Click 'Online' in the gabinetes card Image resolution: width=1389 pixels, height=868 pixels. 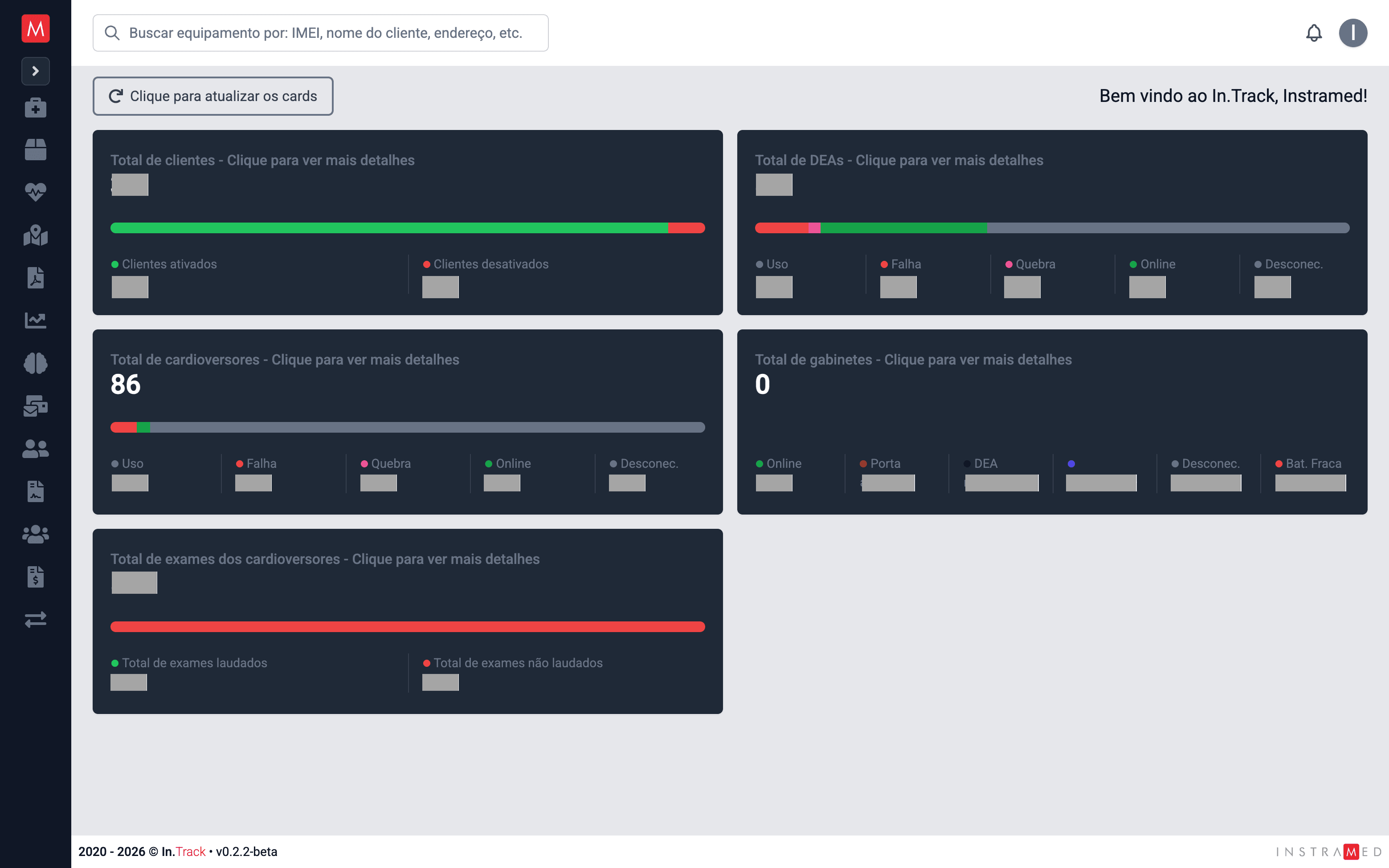(784, 463)
